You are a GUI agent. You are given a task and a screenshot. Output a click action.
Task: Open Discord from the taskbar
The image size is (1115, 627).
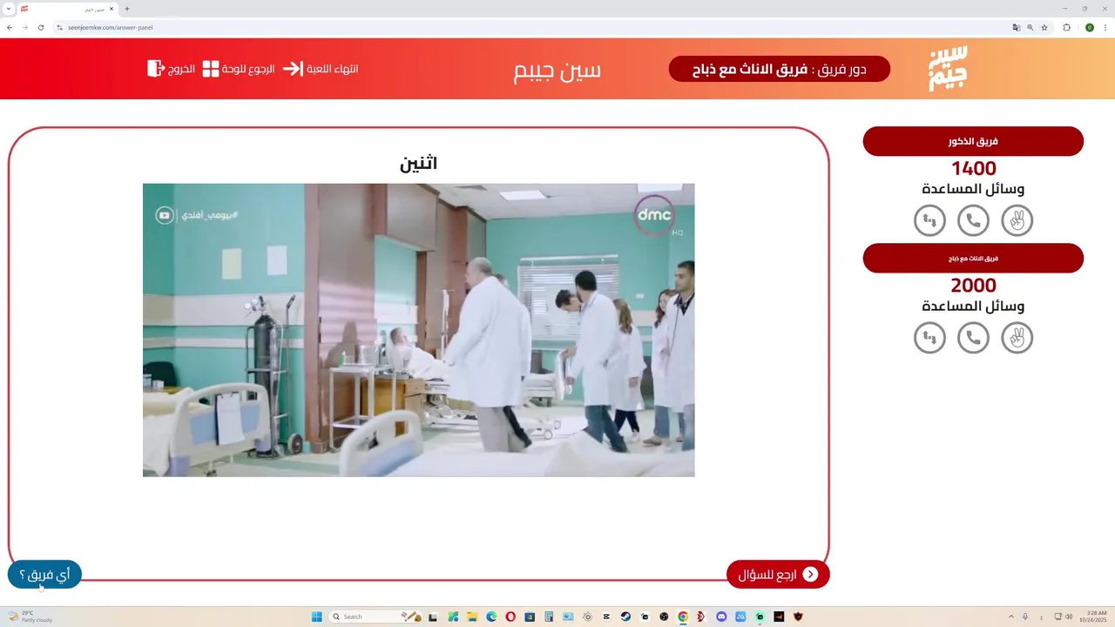point(721,617)
